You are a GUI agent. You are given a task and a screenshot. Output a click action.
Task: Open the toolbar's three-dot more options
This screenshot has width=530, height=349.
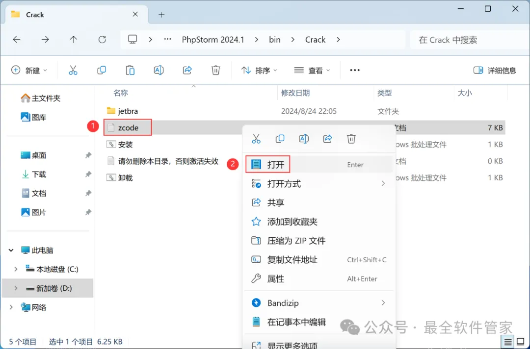click(x=355, y=70)
